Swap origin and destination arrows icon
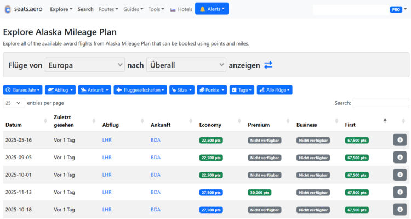The height and width of the screenshot is (219, 411). click(268, 65)
